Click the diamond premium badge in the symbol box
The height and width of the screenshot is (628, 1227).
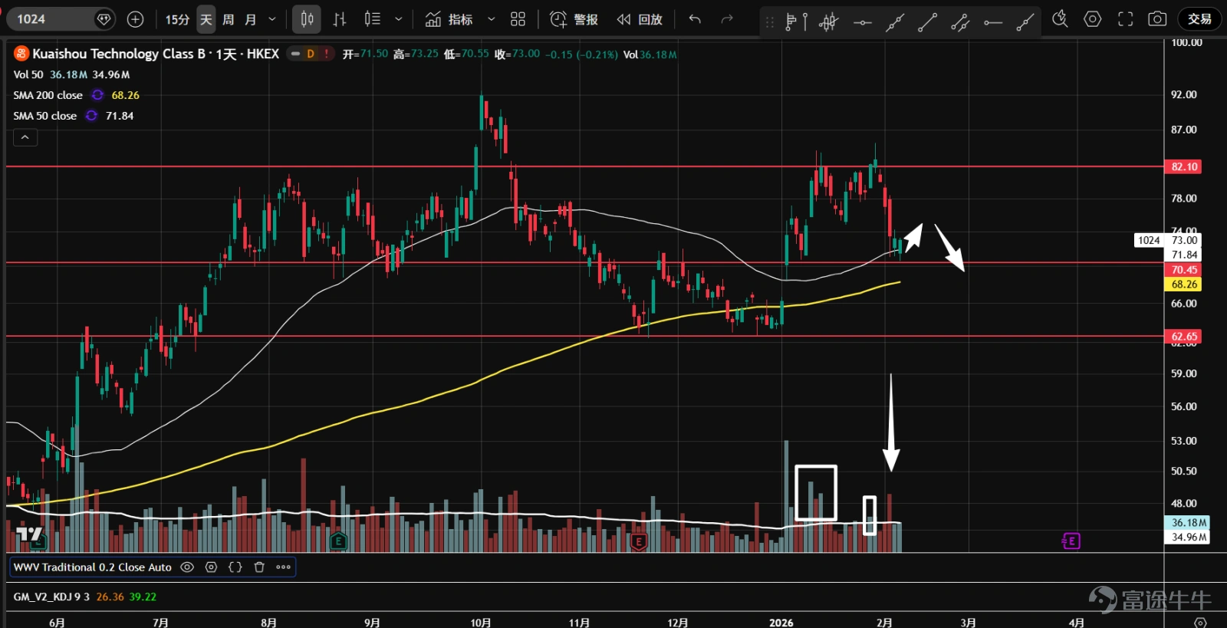tap(104, 19)
